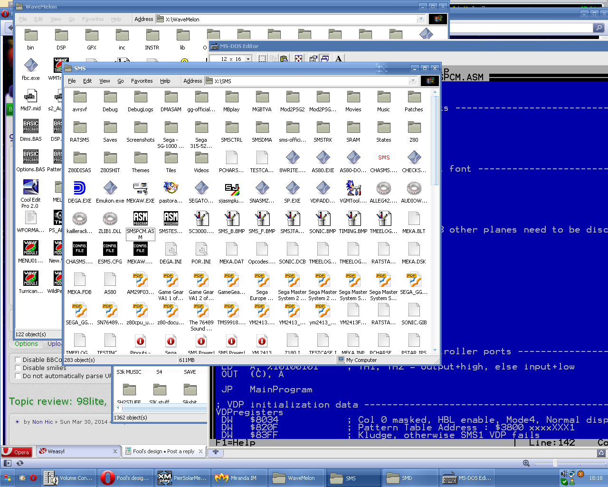Enable the Disable smilies checkbox

(x=18, y=368)
